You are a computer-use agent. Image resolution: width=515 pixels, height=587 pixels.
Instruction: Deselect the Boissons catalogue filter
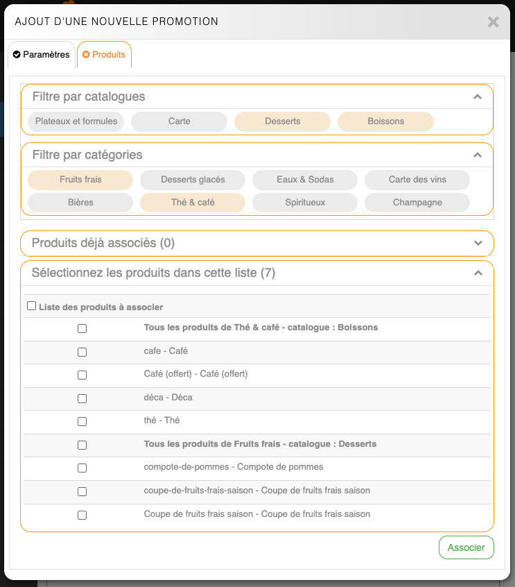(x=385, y=121)
